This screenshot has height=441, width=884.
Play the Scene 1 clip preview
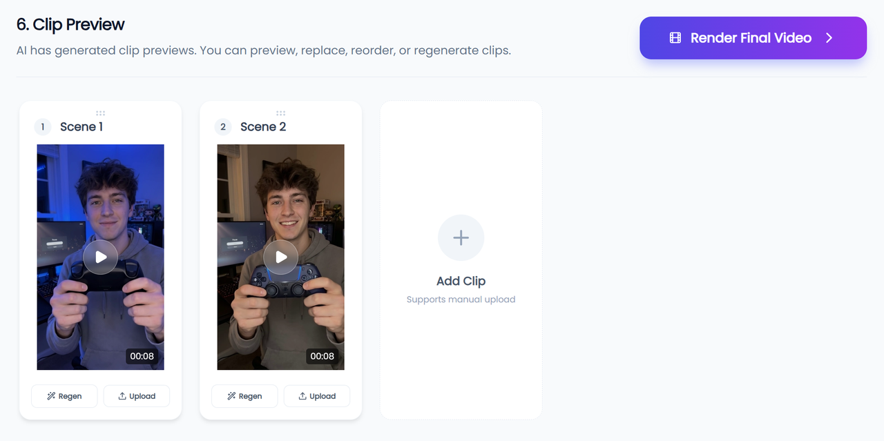[101, 257]
